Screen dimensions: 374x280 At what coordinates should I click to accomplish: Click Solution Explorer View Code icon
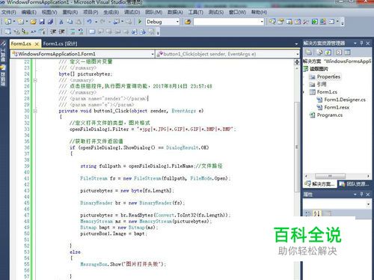click(x=339, y=52)
